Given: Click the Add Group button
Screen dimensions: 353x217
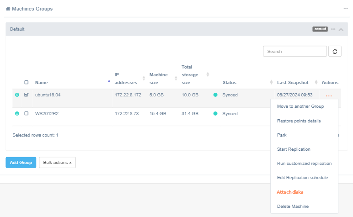Looking at the screenshot, I should [x=21, y=163].
